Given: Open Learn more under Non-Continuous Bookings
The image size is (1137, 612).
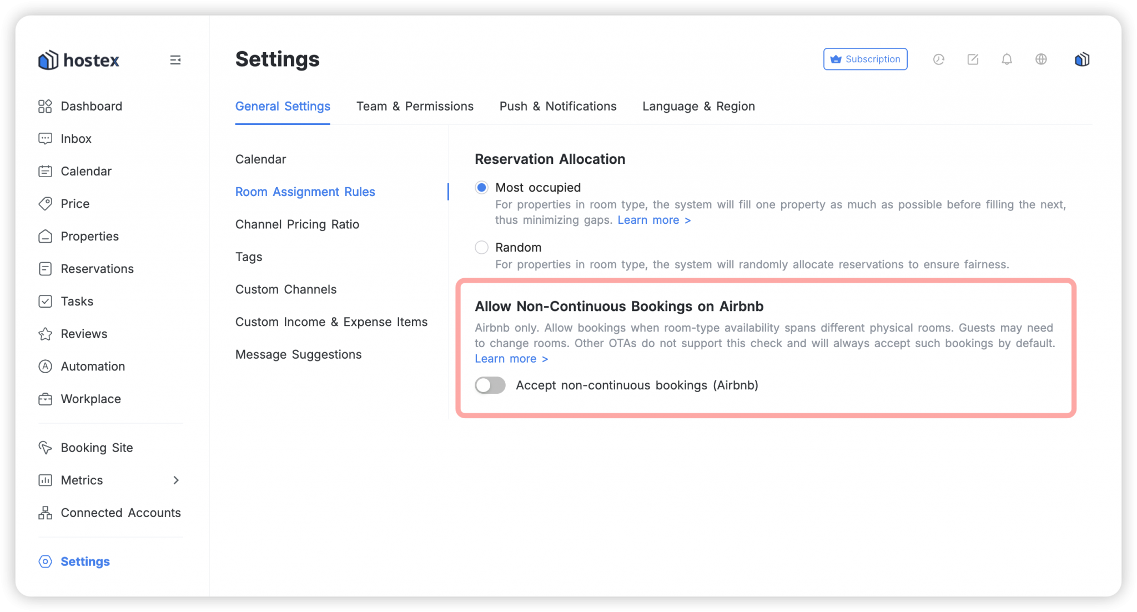Looking at the screenshot, I should pos(511,359).
